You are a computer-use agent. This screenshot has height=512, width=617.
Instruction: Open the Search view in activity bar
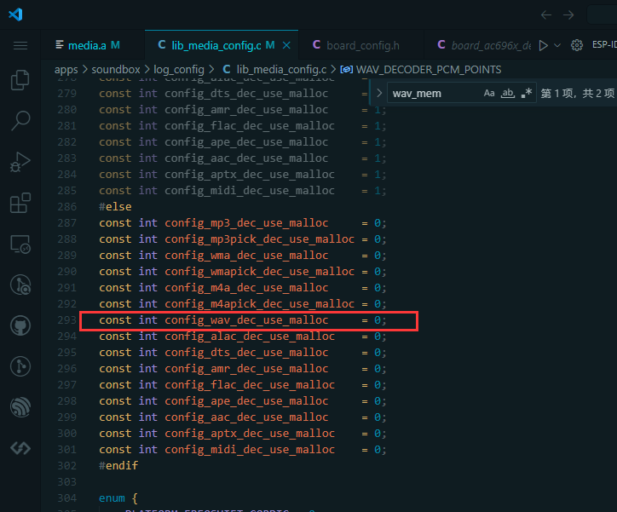[x=20, y=121]
